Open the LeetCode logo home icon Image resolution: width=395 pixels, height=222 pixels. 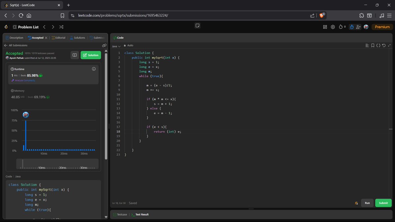[6, 27]
